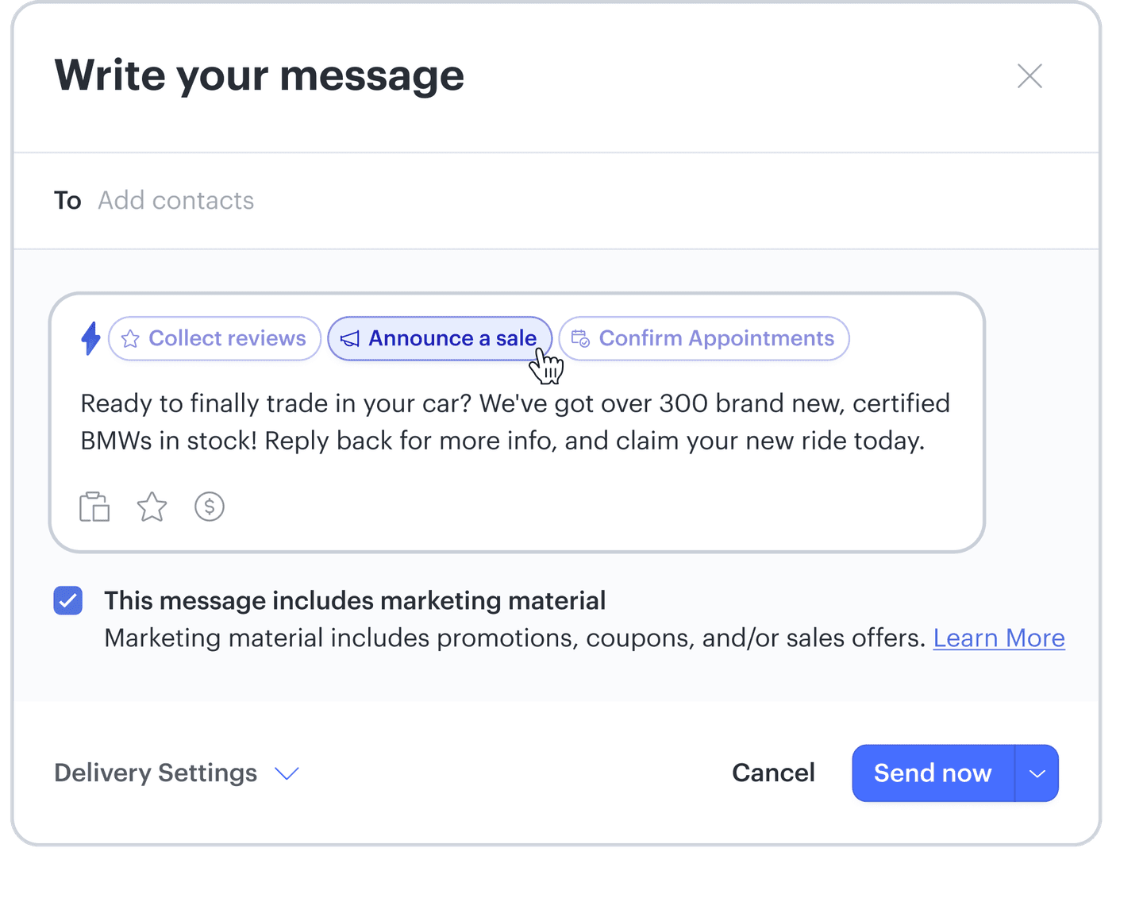
Task: Expand Delivery Settings chevron
Action: (287, 773)
